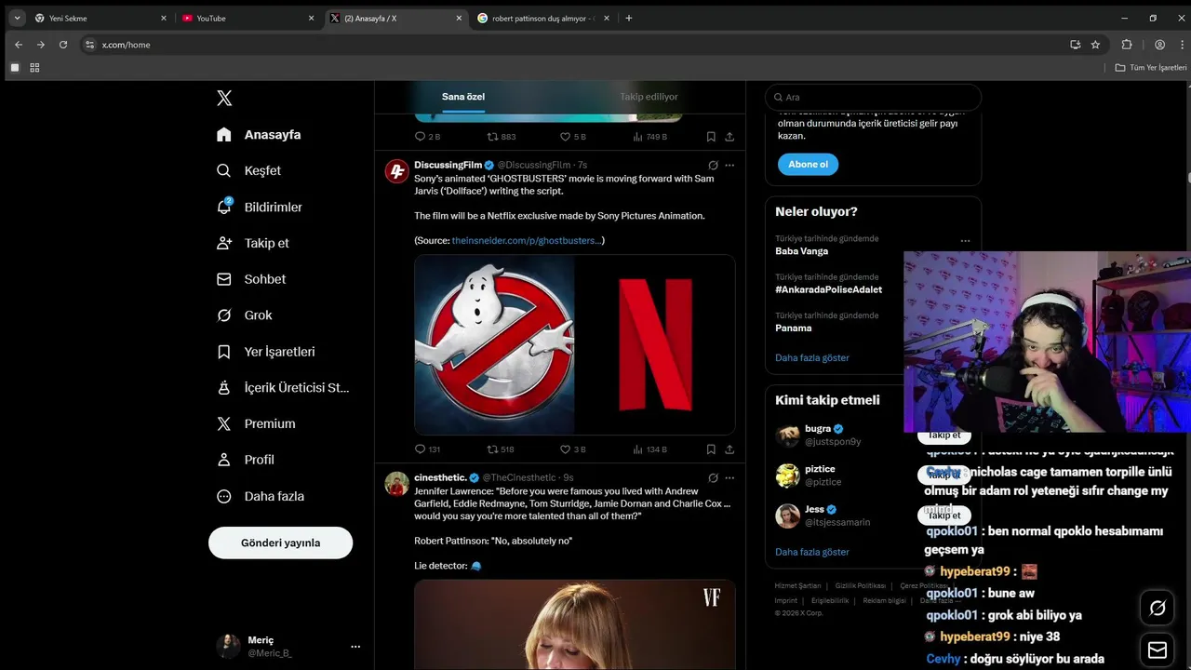Open floating messages envelope button
This screenshot has width=1191, height=670.
pyautogui.click(x=1158, y=649)
